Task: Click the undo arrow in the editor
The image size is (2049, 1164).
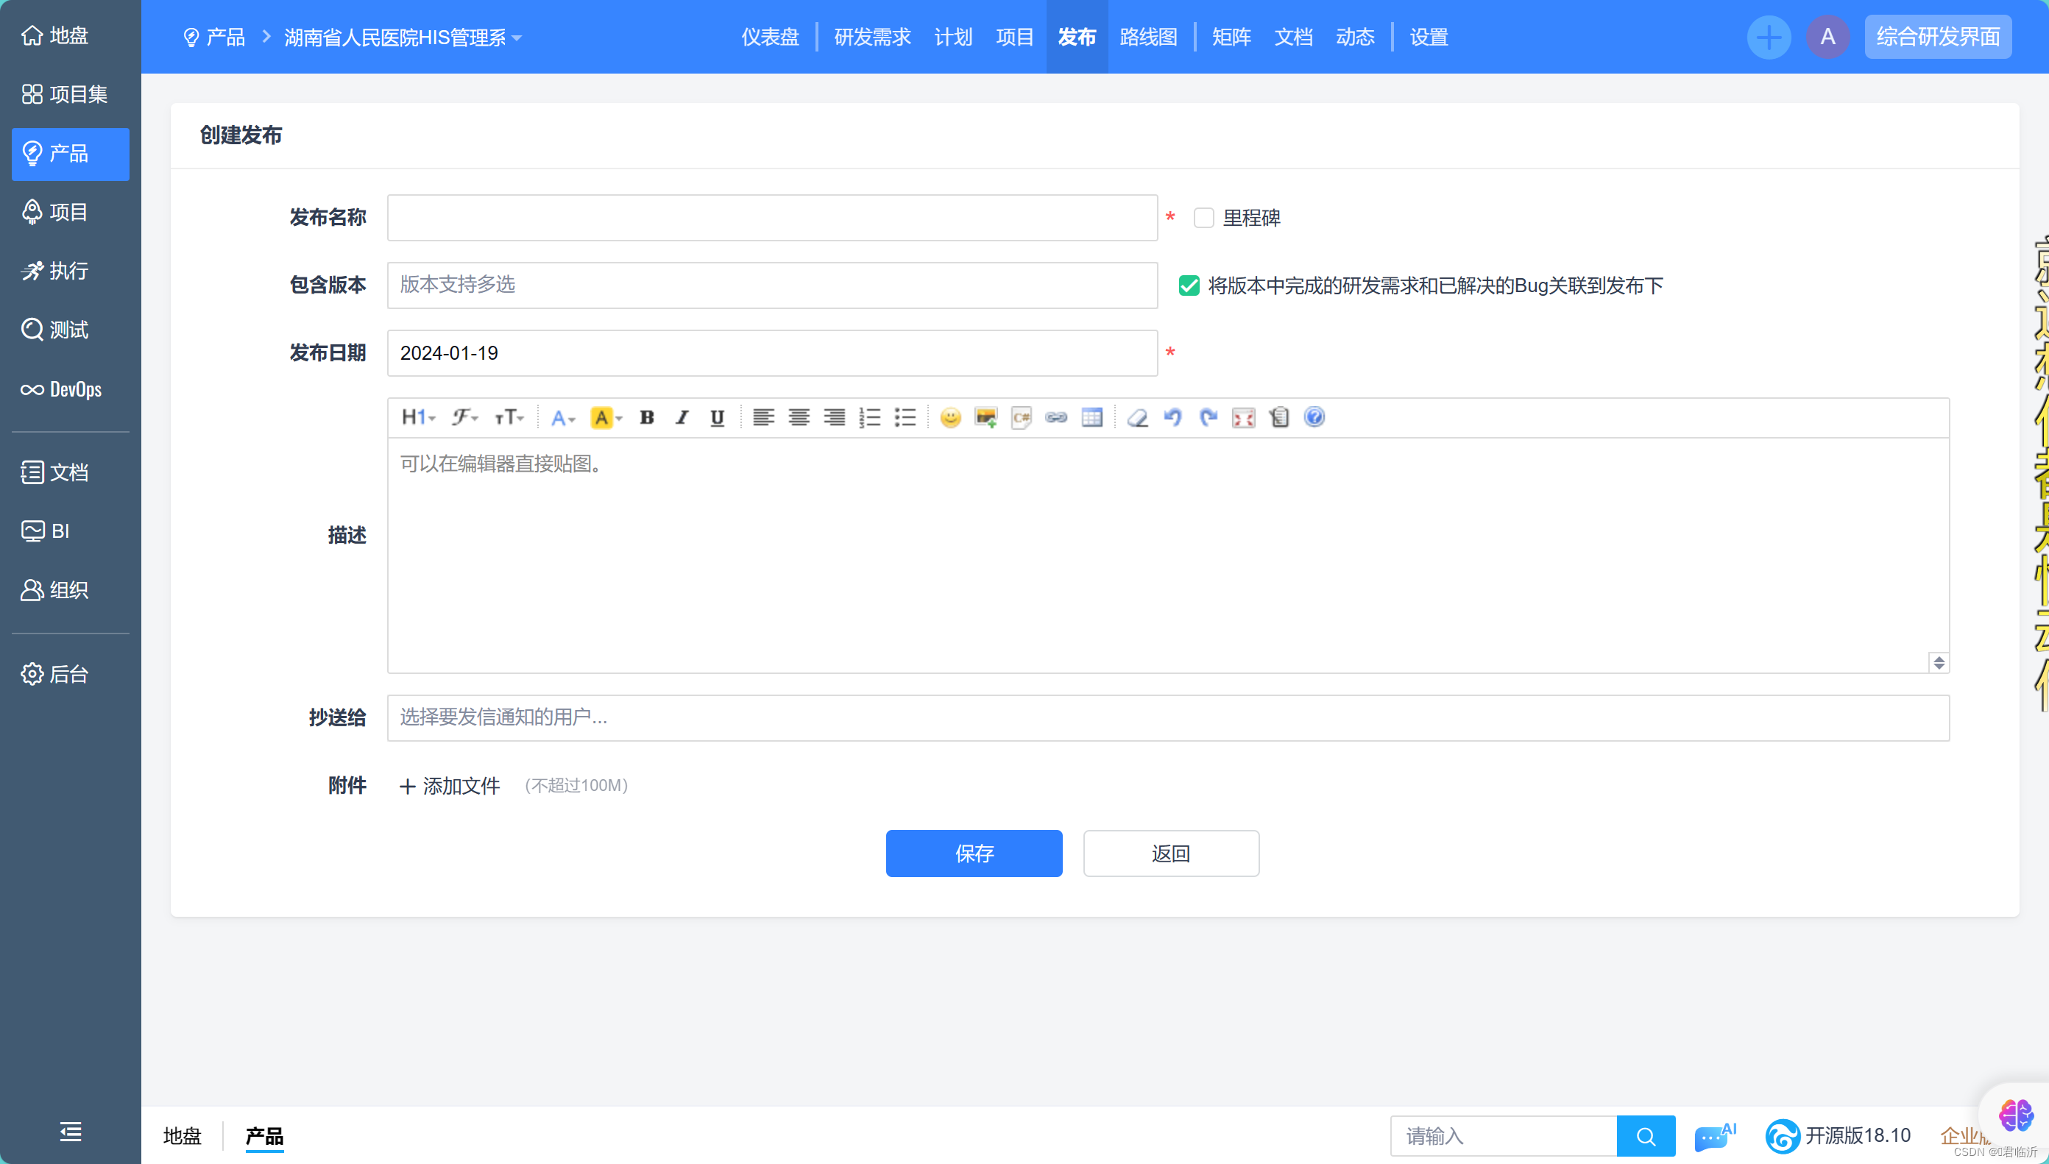Action: (x=1172, y=417)
